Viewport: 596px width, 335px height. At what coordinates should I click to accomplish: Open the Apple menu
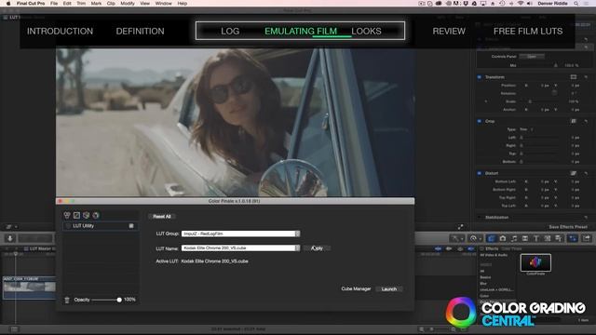(8, 4)
